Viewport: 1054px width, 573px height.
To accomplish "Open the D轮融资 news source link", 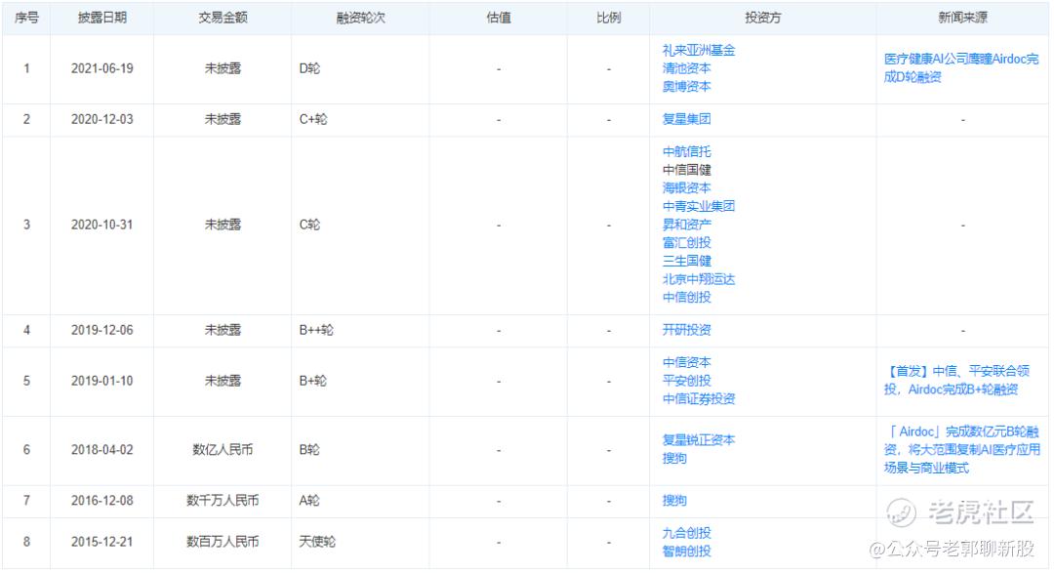I will coord(960,68).
